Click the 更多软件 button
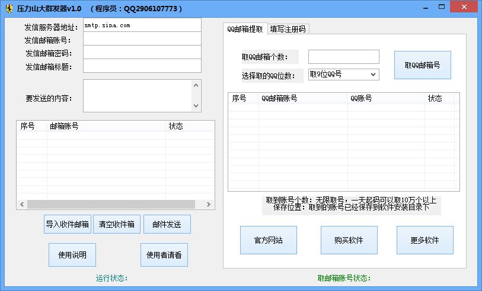The width and height of the screenshot is (482, 291). pyautogui.click(x=425, y=240)
